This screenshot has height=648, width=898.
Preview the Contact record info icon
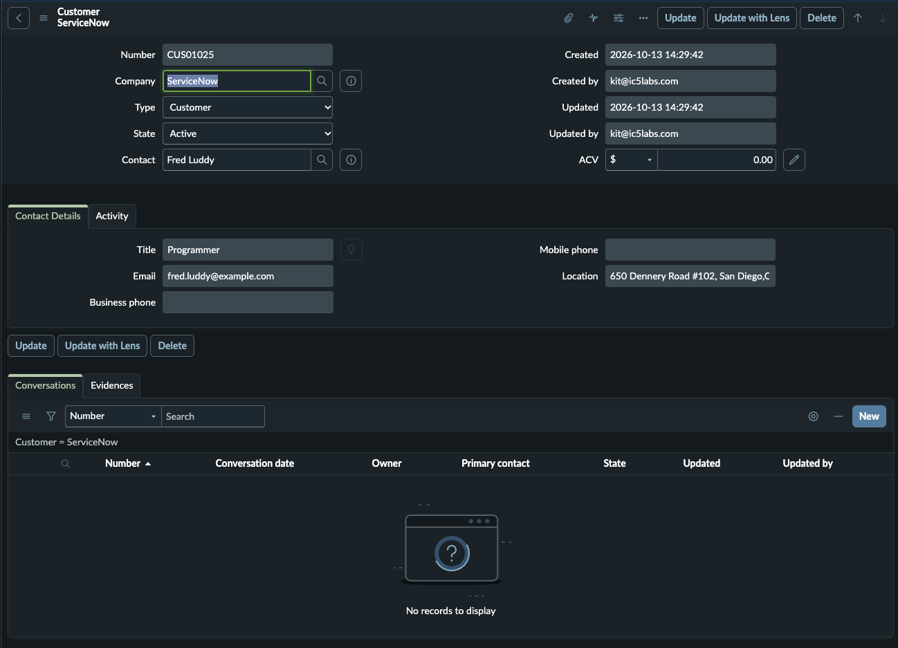click(351, 160)
